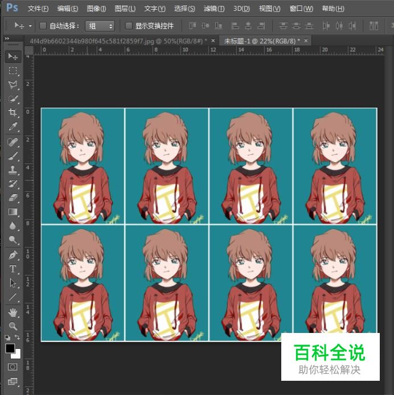Select the Brush tool
Viewport: 394px width, 395px height.
pos(13,156)
